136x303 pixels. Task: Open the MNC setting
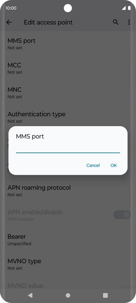tap(68, 93)
